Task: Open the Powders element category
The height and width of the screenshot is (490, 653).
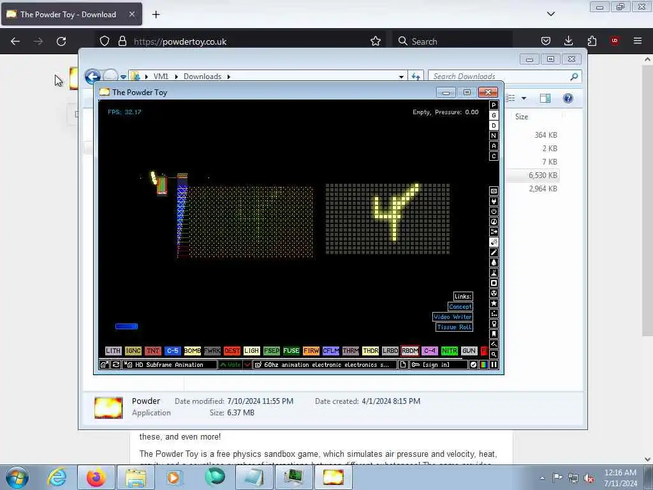Action: pos(494,272)
